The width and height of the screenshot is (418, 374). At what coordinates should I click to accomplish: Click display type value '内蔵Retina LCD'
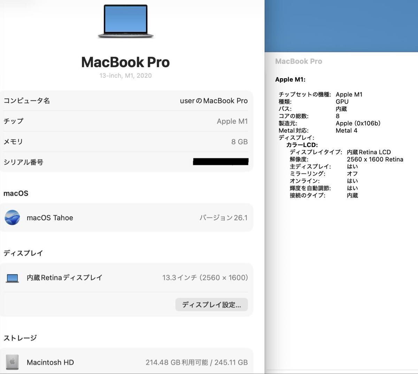(x=369, y=152)
